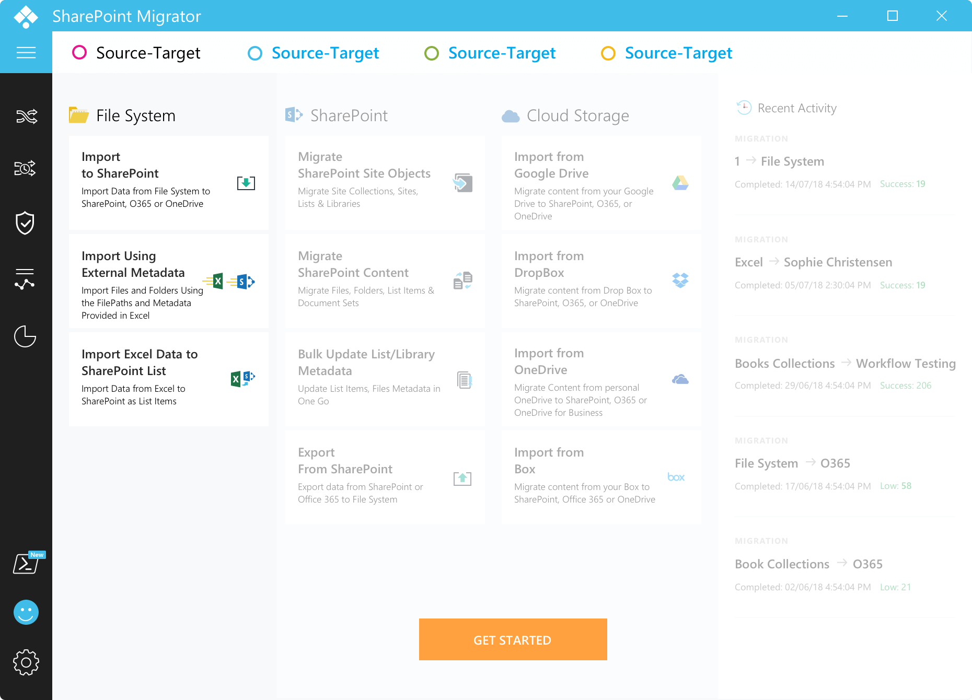972x700 pixels.
Task: Click the Cloud Storage cloud icon
Action: [x=511, y=116]
